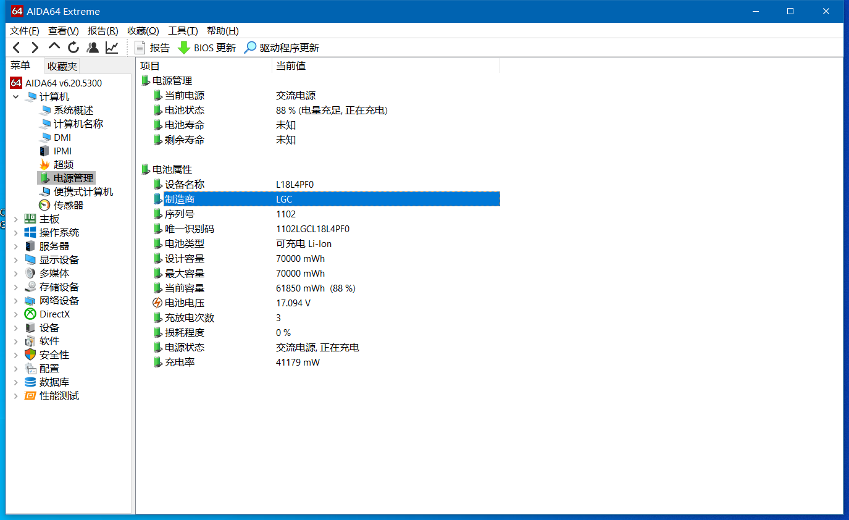
Task: Open the user silhouette toolbar icon
Action: (x=93, y=48)
